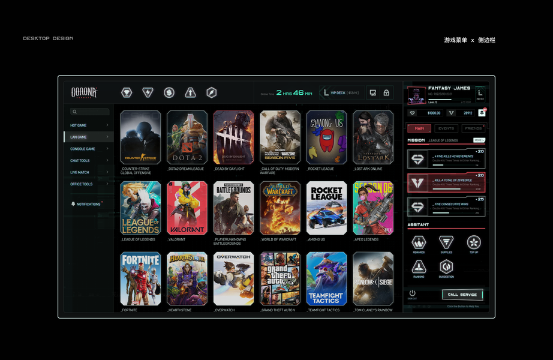
Task: Open the Call of Duty Warzone game cover
Action: point(280,137)
